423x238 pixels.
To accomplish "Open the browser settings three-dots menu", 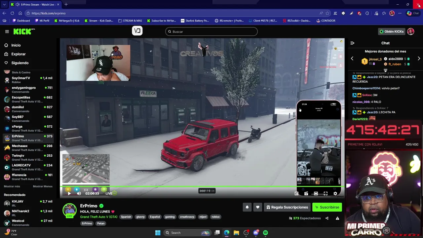I will pos(400,13).
